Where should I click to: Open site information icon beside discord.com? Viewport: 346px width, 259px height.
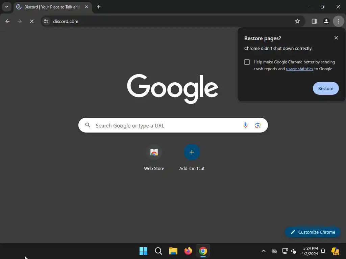46,21
